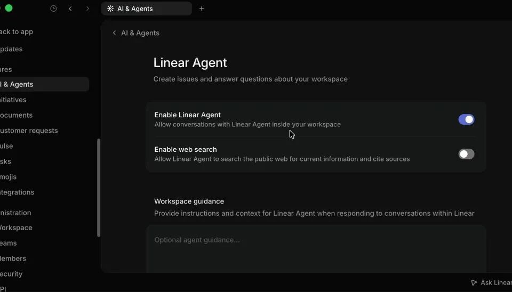Turn on Enable web search switch
Viewport: 512px width, 292px height.
coord(466,154)
